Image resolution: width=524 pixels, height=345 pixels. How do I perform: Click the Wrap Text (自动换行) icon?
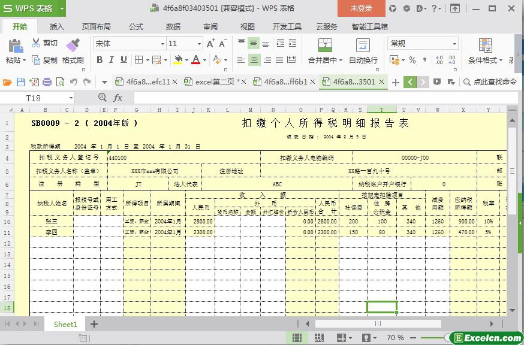[363, 46]
